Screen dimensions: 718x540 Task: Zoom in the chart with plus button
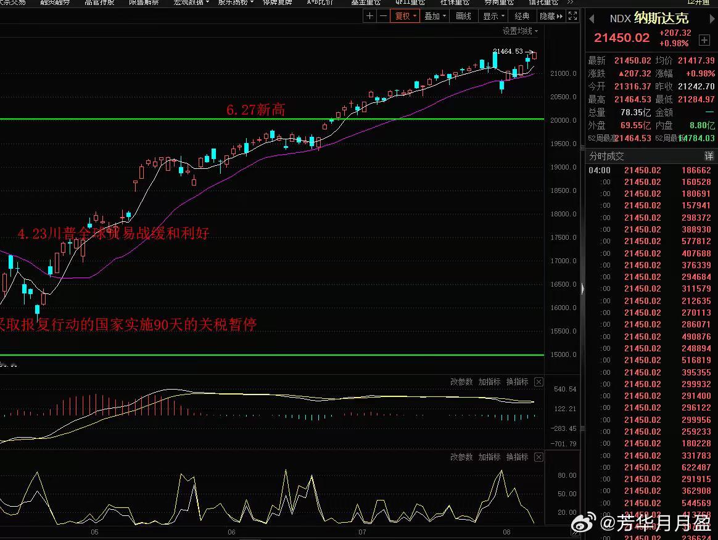[369, 16]
